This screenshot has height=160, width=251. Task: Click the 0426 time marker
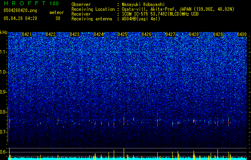(x=146, y=34)
